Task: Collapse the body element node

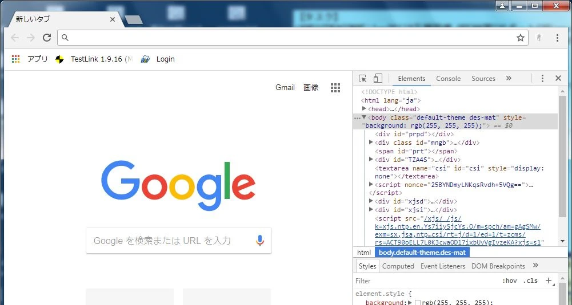Action: point(363,117)
